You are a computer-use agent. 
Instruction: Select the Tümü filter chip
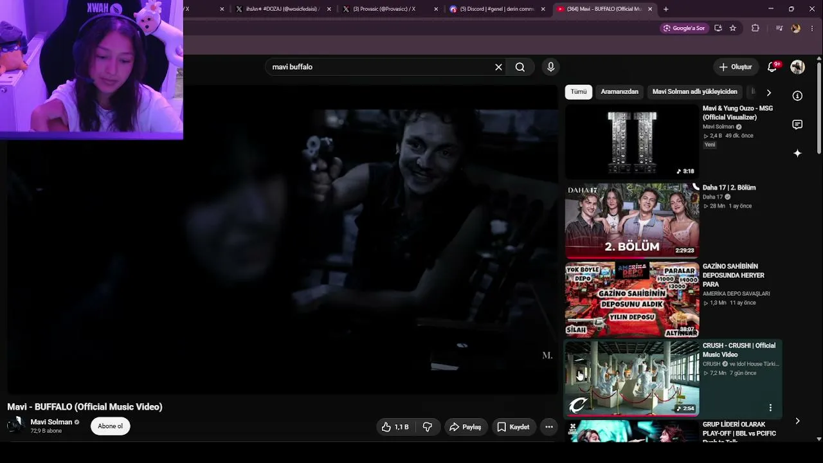point(579,92)
